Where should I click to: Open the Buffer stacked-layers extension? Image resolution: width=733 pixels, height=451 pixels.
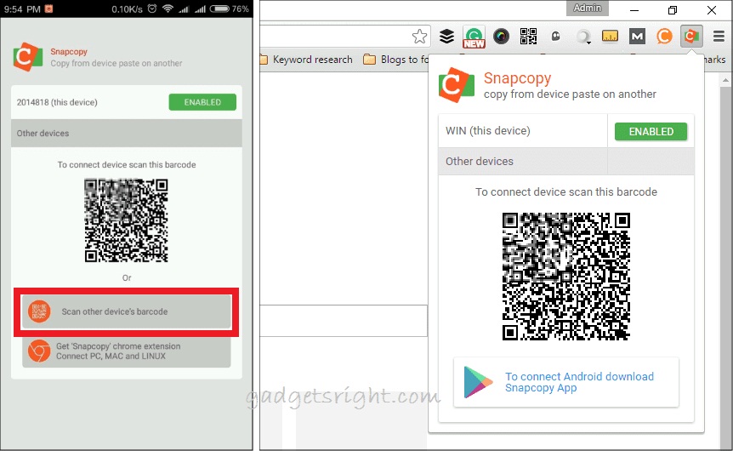(446, 36)
